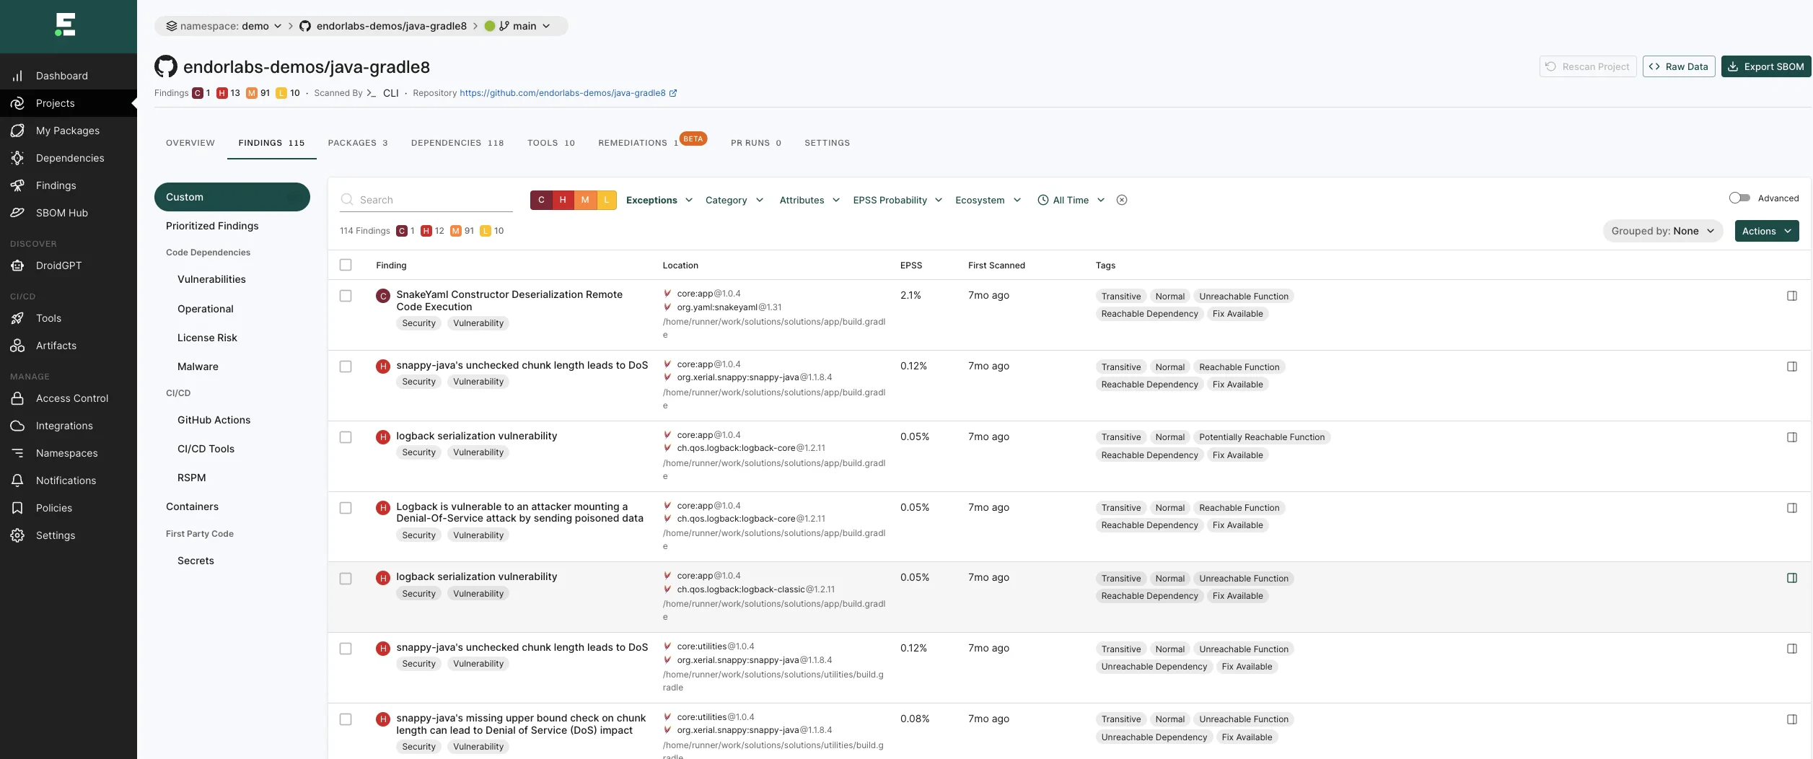Click the Policies bookmark icon

click(x=17, y=508)
